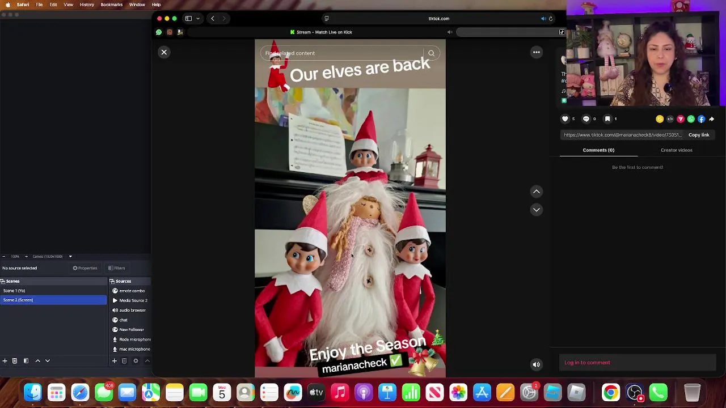This screenshot has width=726, height=408.
Task: Mute this tab's audio in address bar
Action: coord(543,19)
